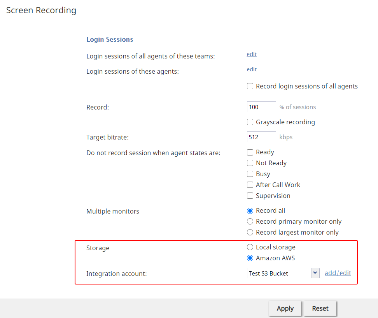Image resolution: width=378 pixels, height=318 pixels.
Task: Focus the Target bitrate kbps field
Action: click(x=261, y=137)
